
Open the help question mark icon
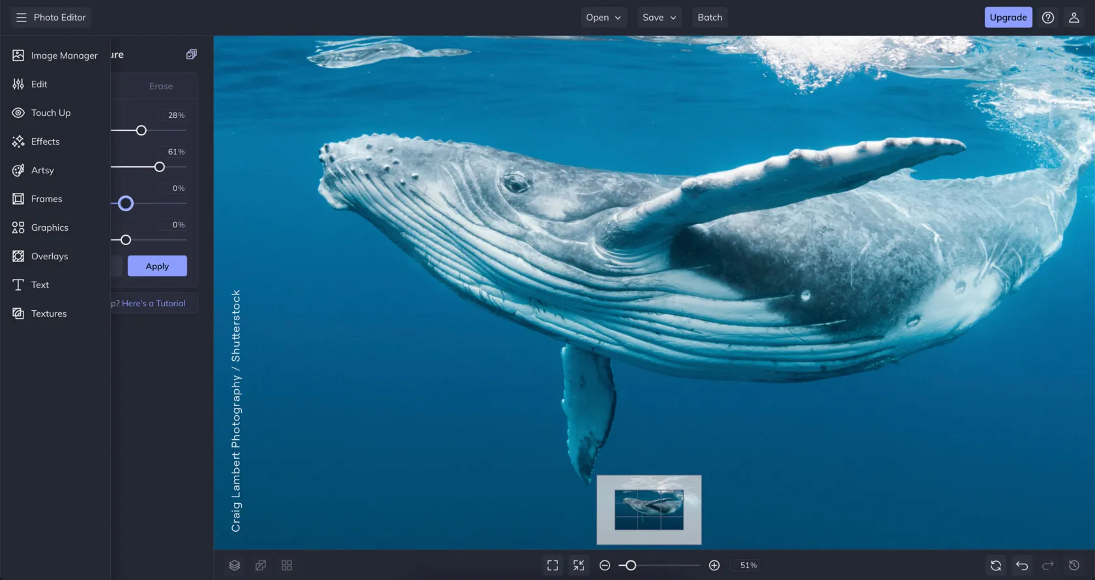(1048, 18)
